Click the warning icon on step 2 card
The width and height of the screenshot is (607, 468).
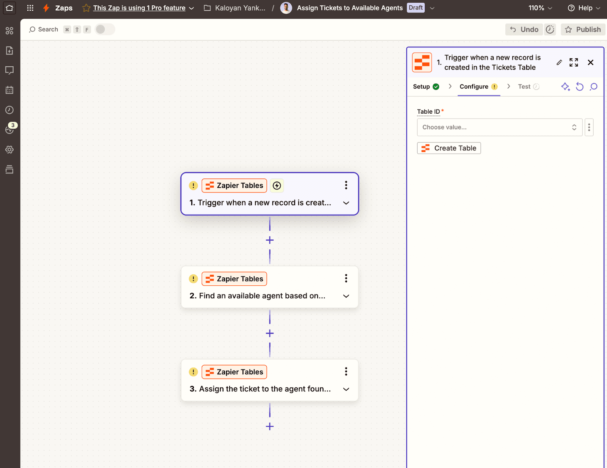coord(193,279)
